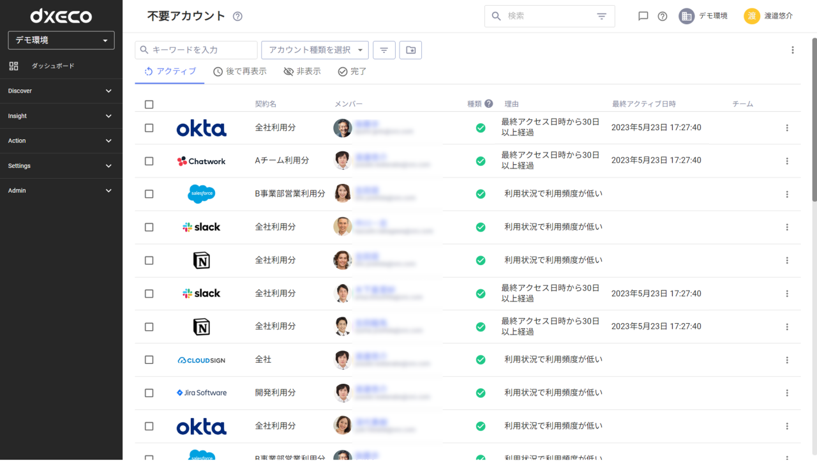The image size is (817, 468).
Task: Click the header help question mark icon
Action: [663, 17]
